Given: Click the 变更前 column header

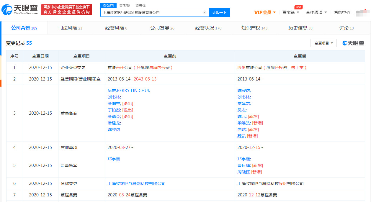Looking at the screenshot, I should tap(170, 56).
